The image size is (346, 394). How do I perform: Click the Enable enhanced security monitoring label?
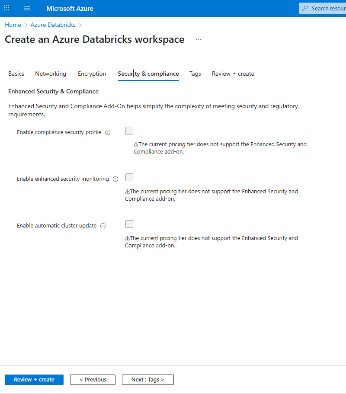tap(63, 179)
